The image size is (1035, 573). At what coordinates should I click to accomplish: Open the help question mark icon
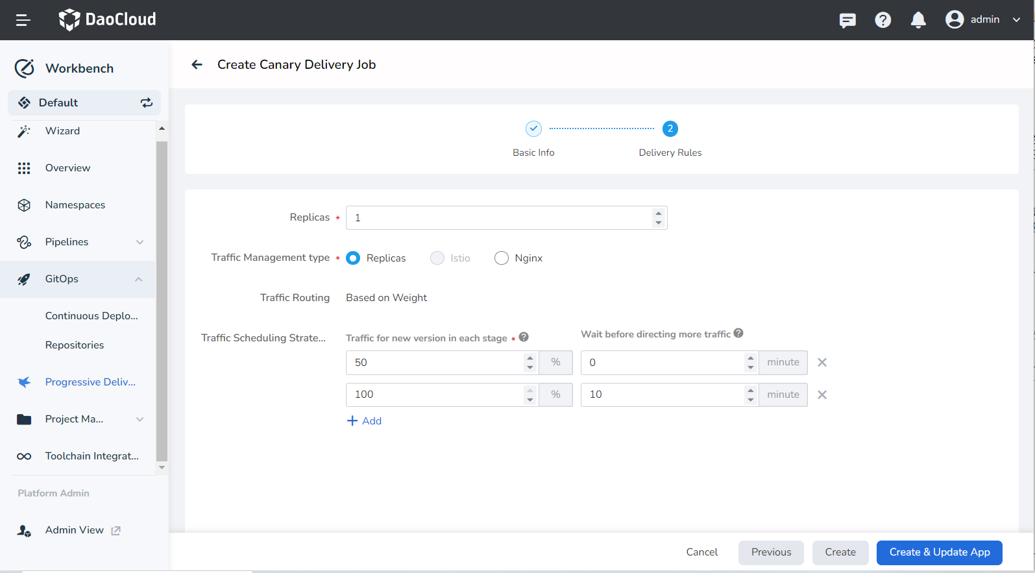[883, 20]
